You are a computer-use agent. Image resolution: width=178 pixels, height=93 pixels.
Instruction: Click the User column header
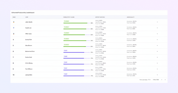coord(27,17)
